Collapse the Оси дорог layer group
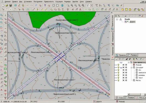This screenshot has height=103, width=146. point(131,68)
